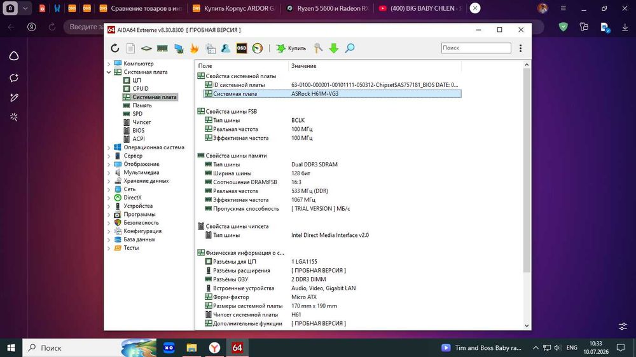The image size is (636, 357).
Task: Open the memory benchmark RAM icon
Action: click(x=162, y=48)
